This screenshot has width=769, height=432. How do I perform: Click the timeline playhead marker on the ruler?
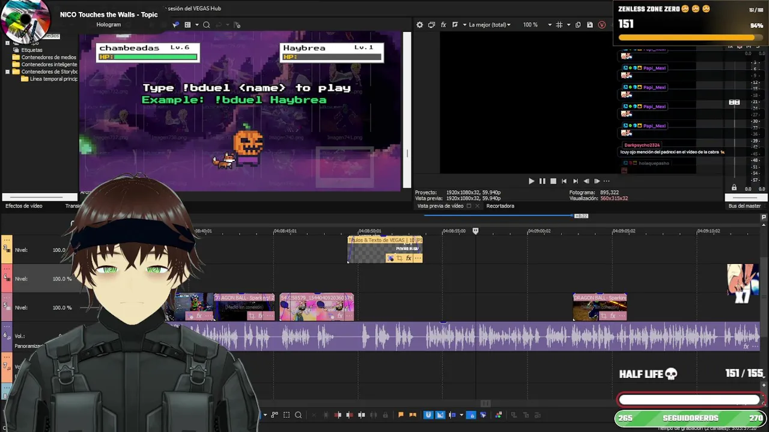pos(475,231)
